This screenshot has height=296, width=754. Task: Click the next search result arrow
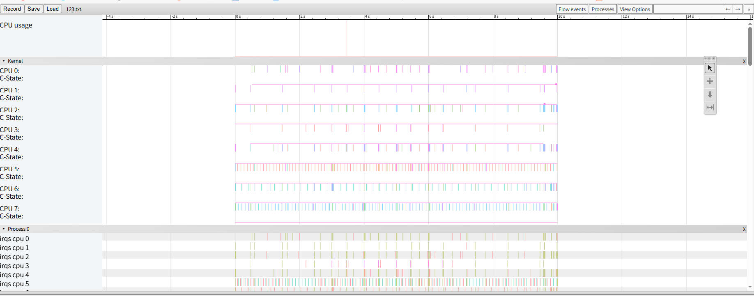(x=738, y=9)
